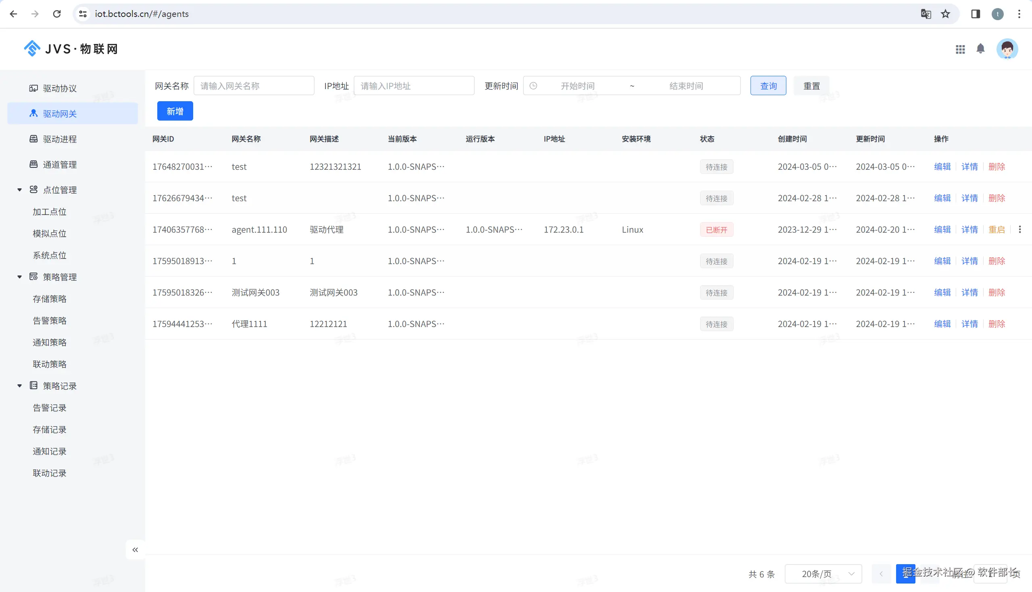Open the user avatar menu

1007,49
